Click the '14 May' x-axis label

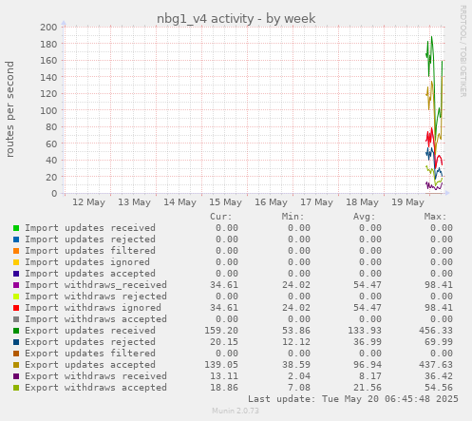(179, 202)
